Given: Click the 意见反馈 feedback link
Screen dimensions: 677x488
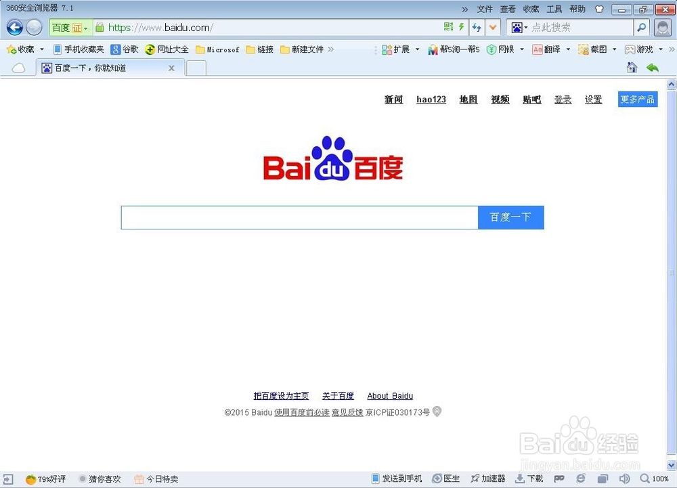Looking at the screenshot, I should tap(347, 412).
